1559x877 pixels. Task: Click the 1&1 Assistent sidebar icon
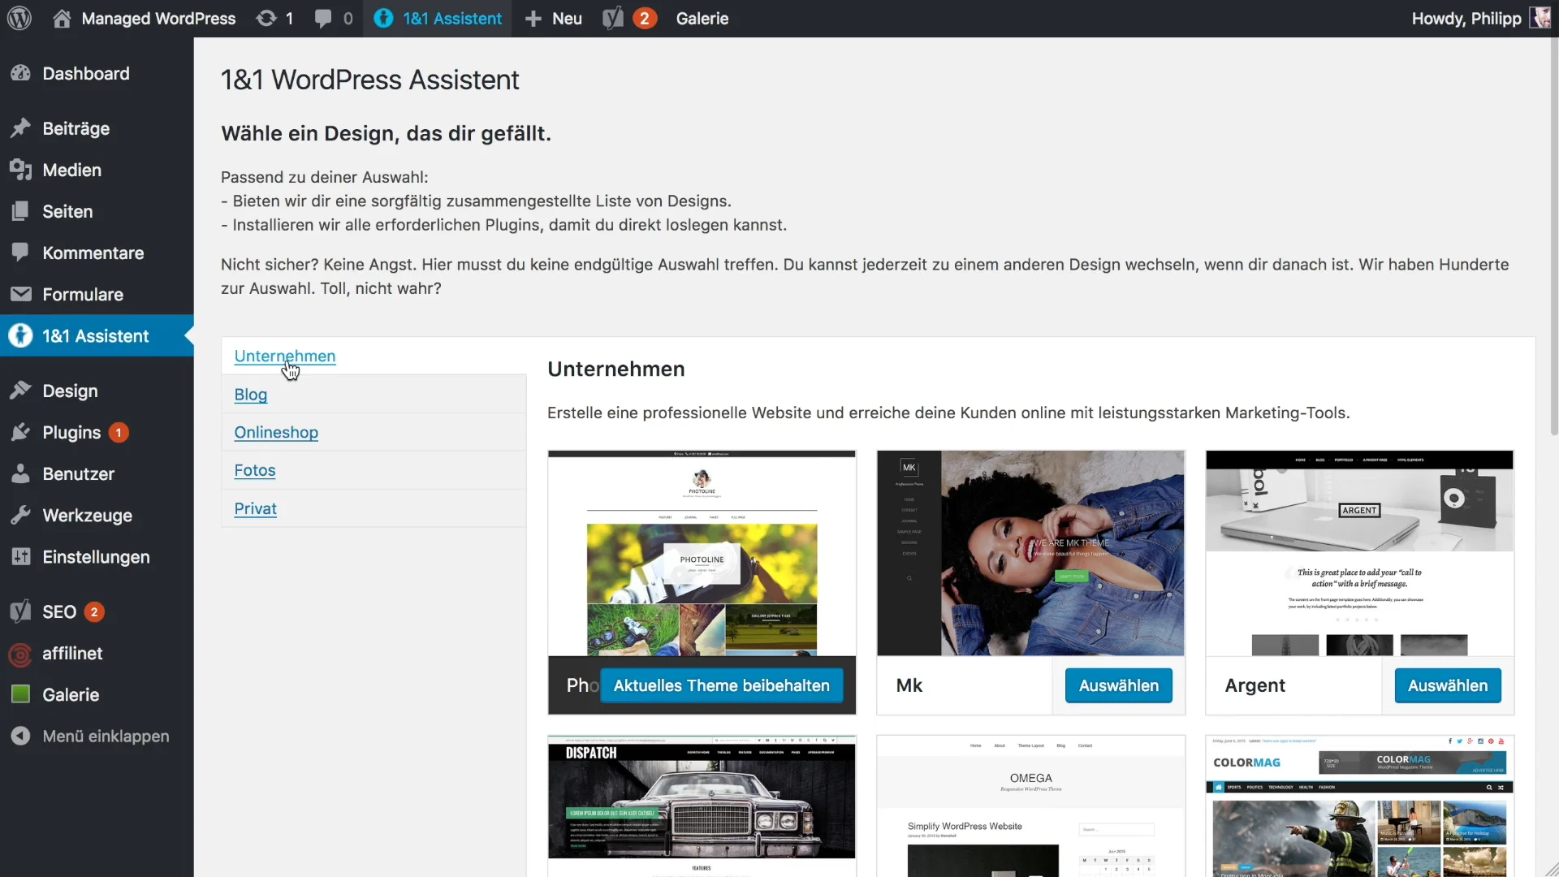pyautogui.click(x=21, y=335)
